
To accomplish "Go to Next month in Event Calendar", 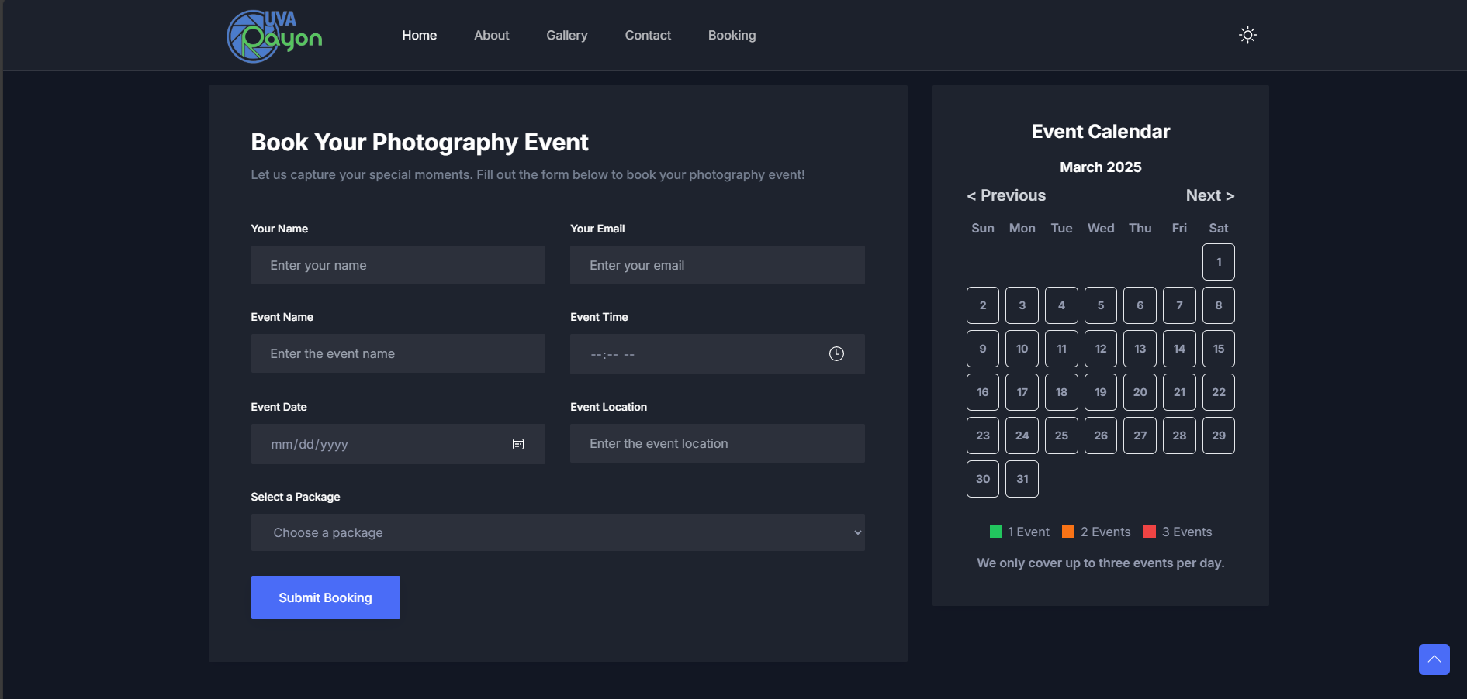I will (1209, 195).
